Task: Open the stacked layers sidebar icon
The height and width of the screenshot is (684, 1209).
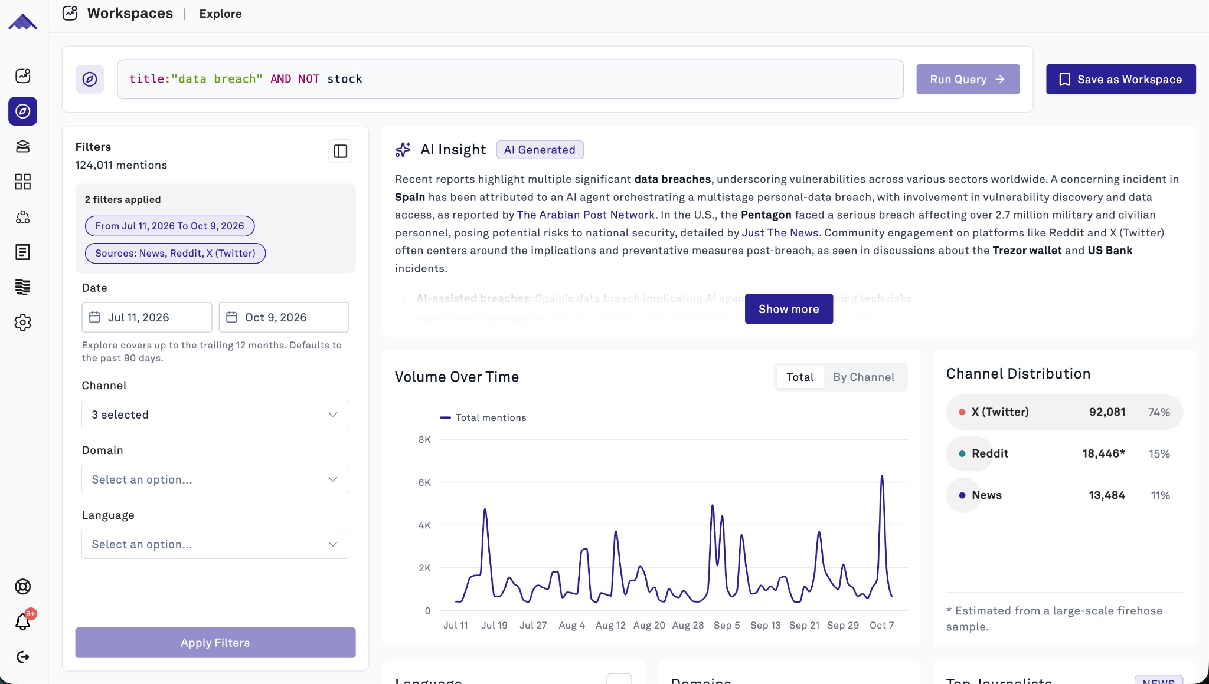Action: click(x=22, y=146)
